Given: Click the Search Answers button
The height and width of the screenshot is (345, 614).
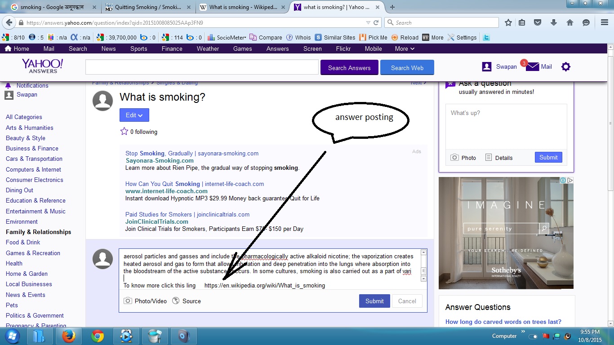Looking at the screenshot, I should (349, 67).
